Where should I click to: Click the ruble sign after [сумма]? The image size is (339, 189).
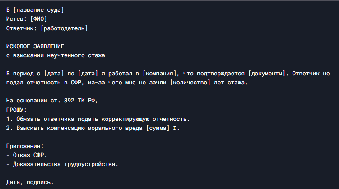pyautogui.click(x=175, y=128)
